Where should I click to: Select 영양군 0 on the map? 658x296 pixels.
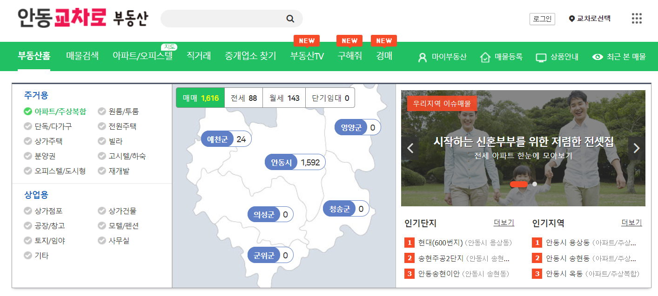point(358,127)
